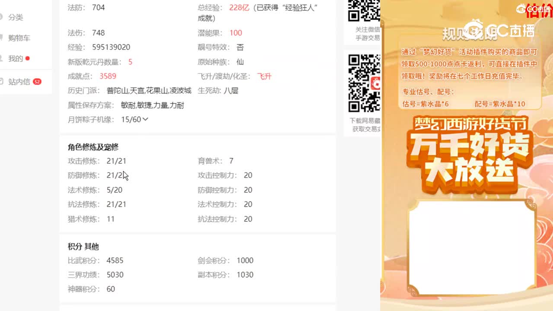Open 分类 in the left sidebar

tap(16, 17)
